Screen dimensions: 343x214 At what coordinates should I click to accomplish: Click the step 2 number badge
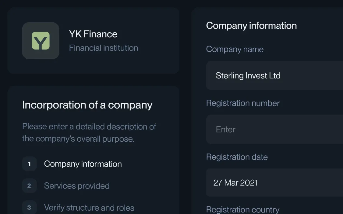point(29,186)
